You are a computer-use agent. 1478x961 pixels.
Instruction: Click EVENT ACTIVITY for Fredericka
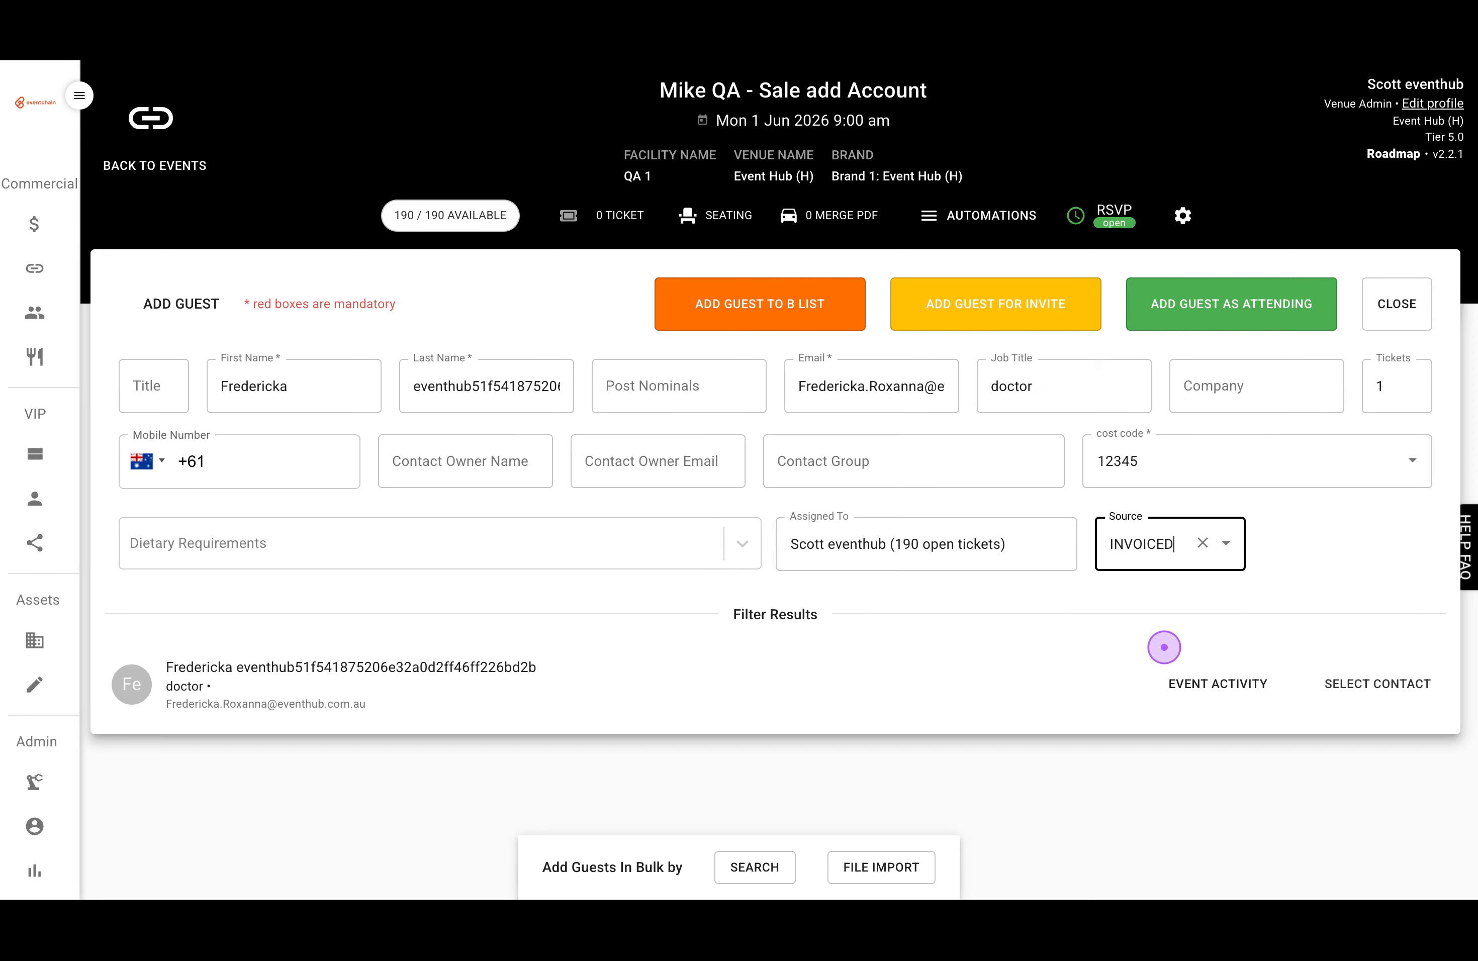(1217, 684)
